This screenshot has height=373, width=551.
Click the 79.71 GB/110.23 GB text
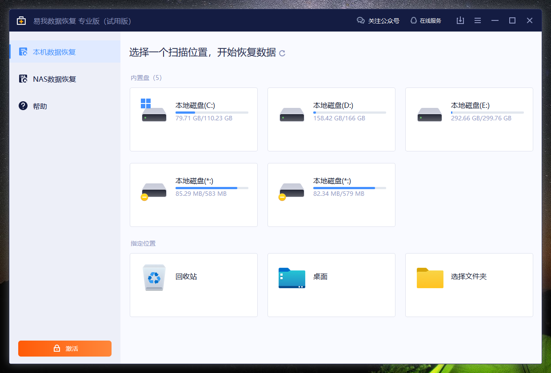[x=204, y=118]
